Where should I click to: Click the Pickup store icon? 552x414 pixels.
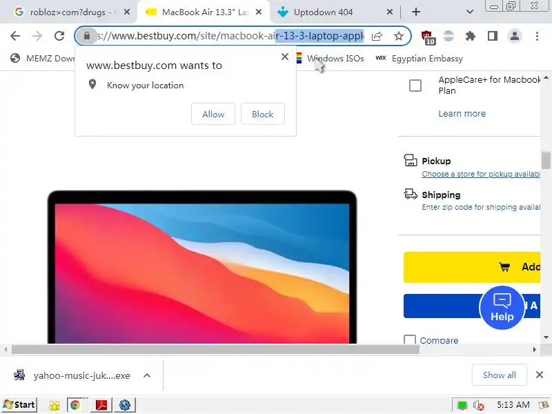pos(411,161)
